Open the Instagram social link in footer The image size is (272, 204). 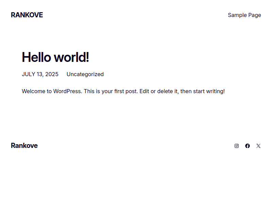236,146
